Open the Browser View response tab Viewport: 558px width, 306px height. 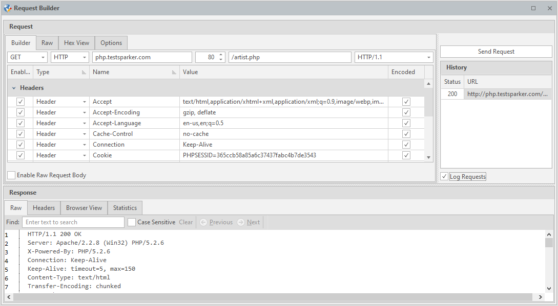84,207
